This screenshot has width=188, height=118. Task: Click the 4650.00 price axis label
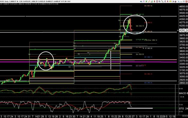coord(183,7)
